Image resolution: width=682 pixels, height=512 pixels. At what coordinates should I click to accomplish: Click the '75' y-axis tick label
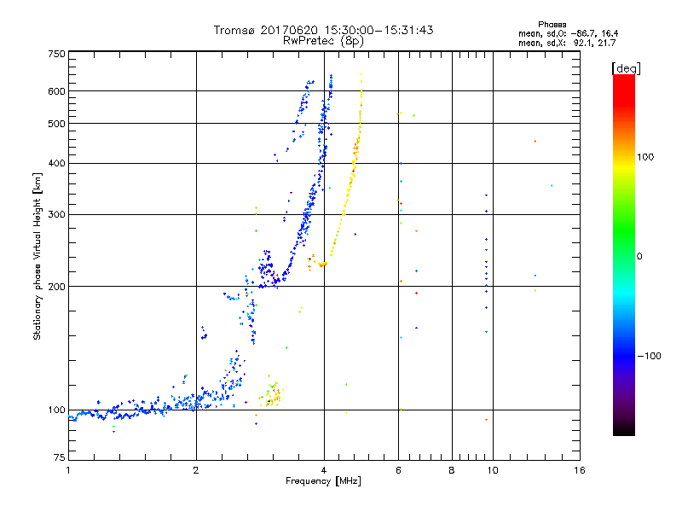(60, 457)
